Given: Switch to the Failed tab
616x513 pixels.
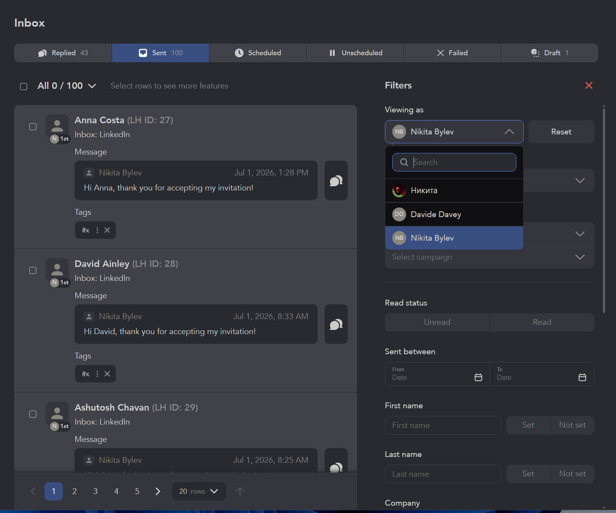Looking at the screenshot, I should 452,53.
